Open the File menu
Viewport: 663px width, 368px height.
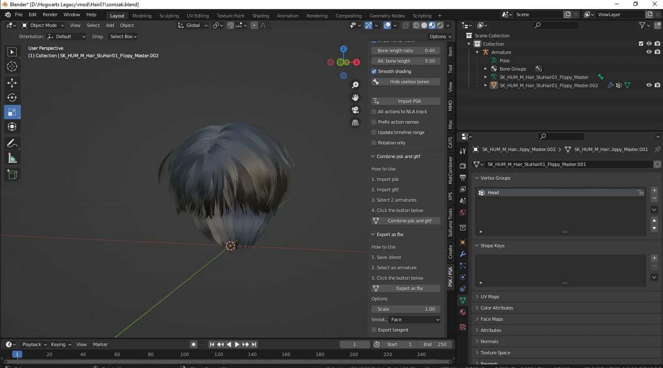19,14
